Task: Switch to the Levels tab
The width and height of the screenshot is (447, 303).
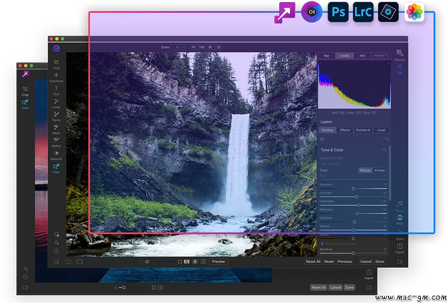Action: pyautogui.click(x=344, y=55)
